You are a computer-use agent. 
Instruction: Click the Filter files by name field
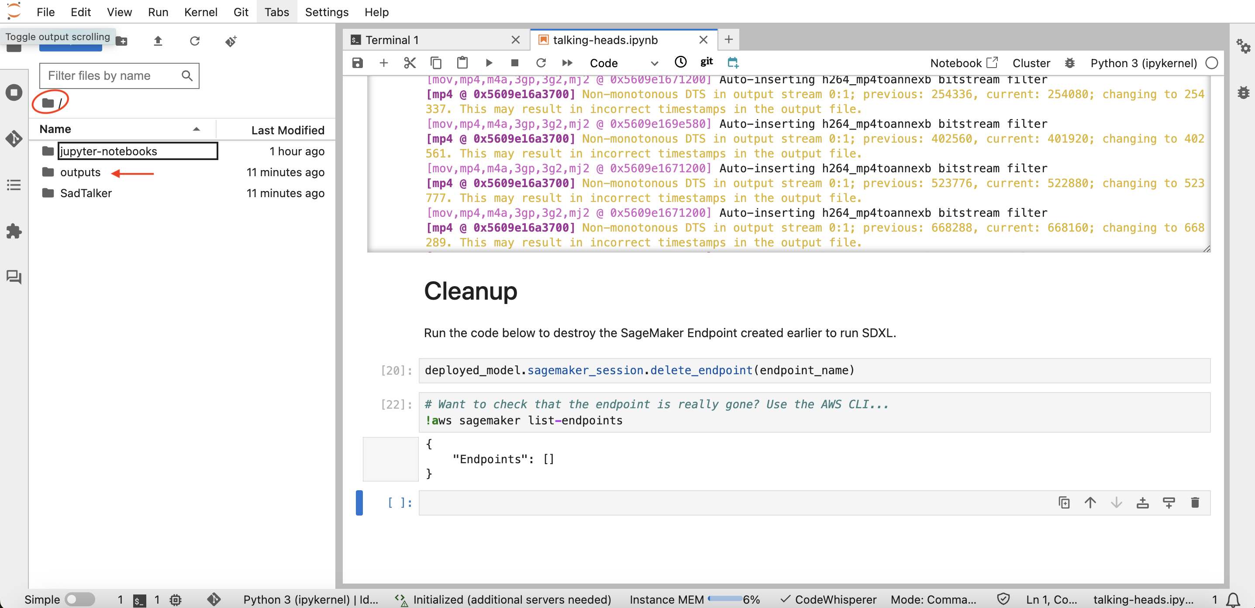(113, 75)
